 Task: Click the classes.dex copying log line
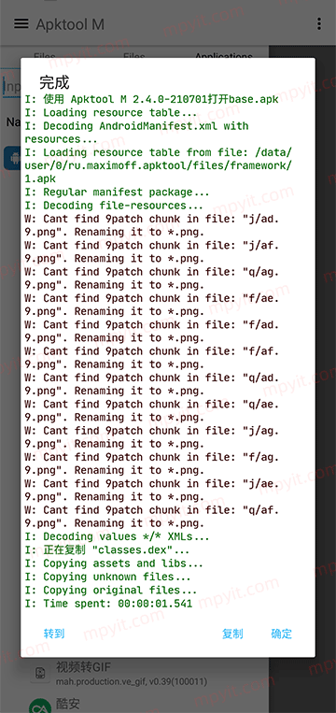[x=107, y=550]
